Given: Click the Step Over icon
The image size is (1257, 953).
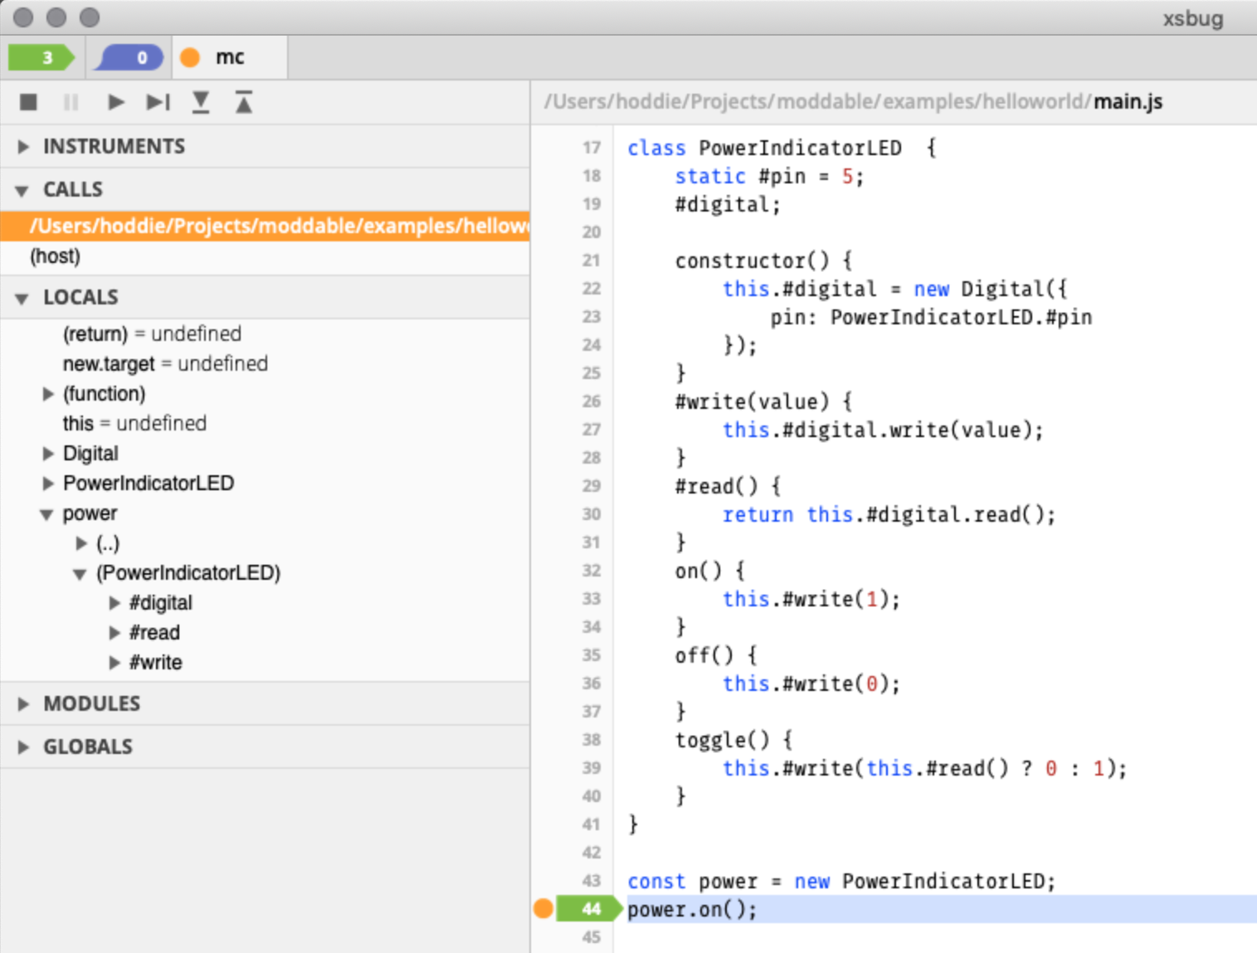Looking at the screenshot, I should pos(158,102).
